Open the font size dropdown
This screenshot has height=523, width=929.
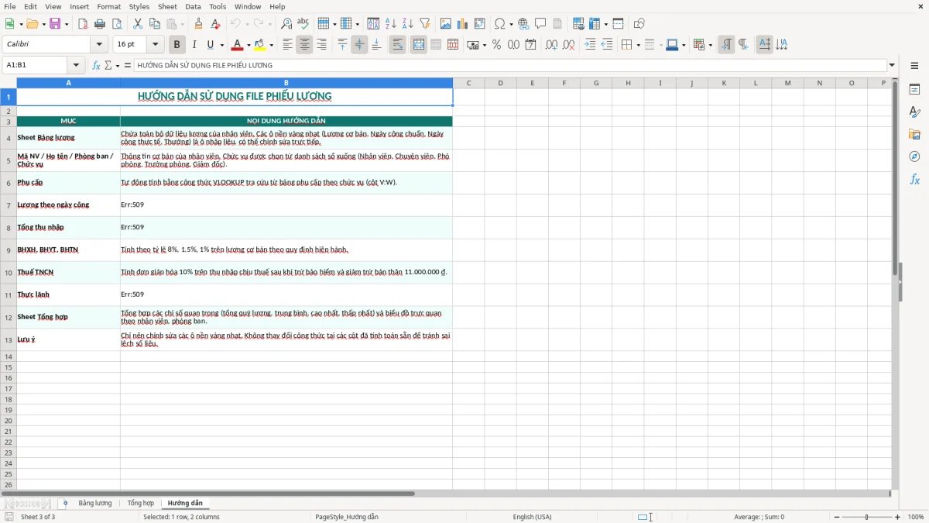(155, 45)
